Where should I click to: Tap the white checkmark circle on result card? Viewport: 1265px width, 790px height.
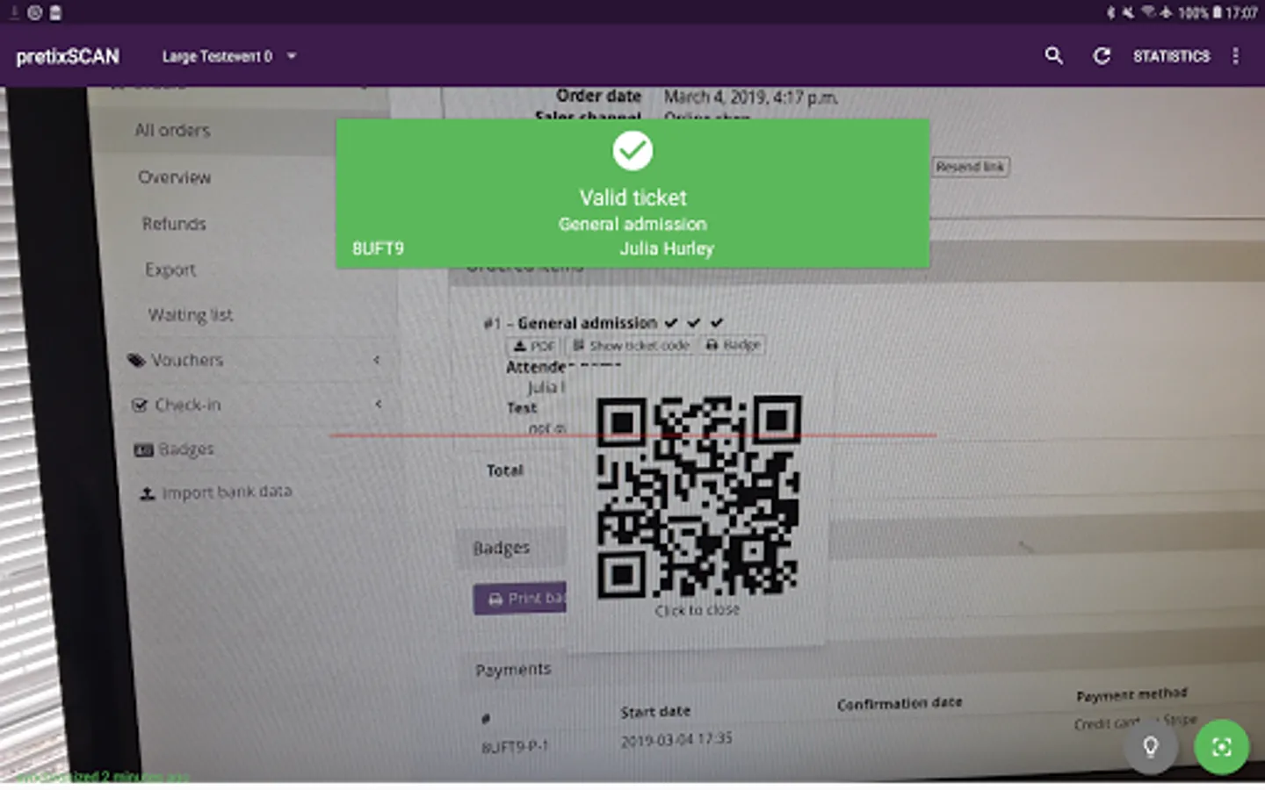[632, 151]
